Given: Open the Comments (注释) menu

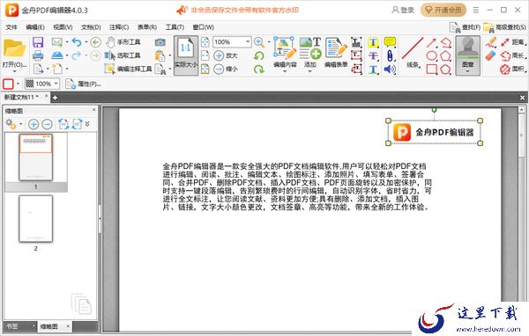Looking at the screenshot, I should [x=119, y=27].
